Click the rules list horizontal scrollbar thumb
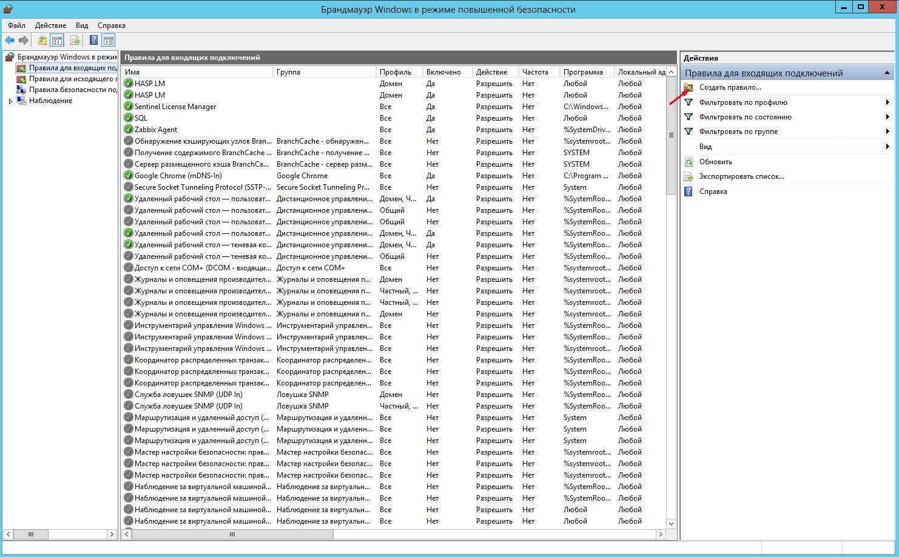The height and width of the screenshot is (557, 899). click(232, 535)
